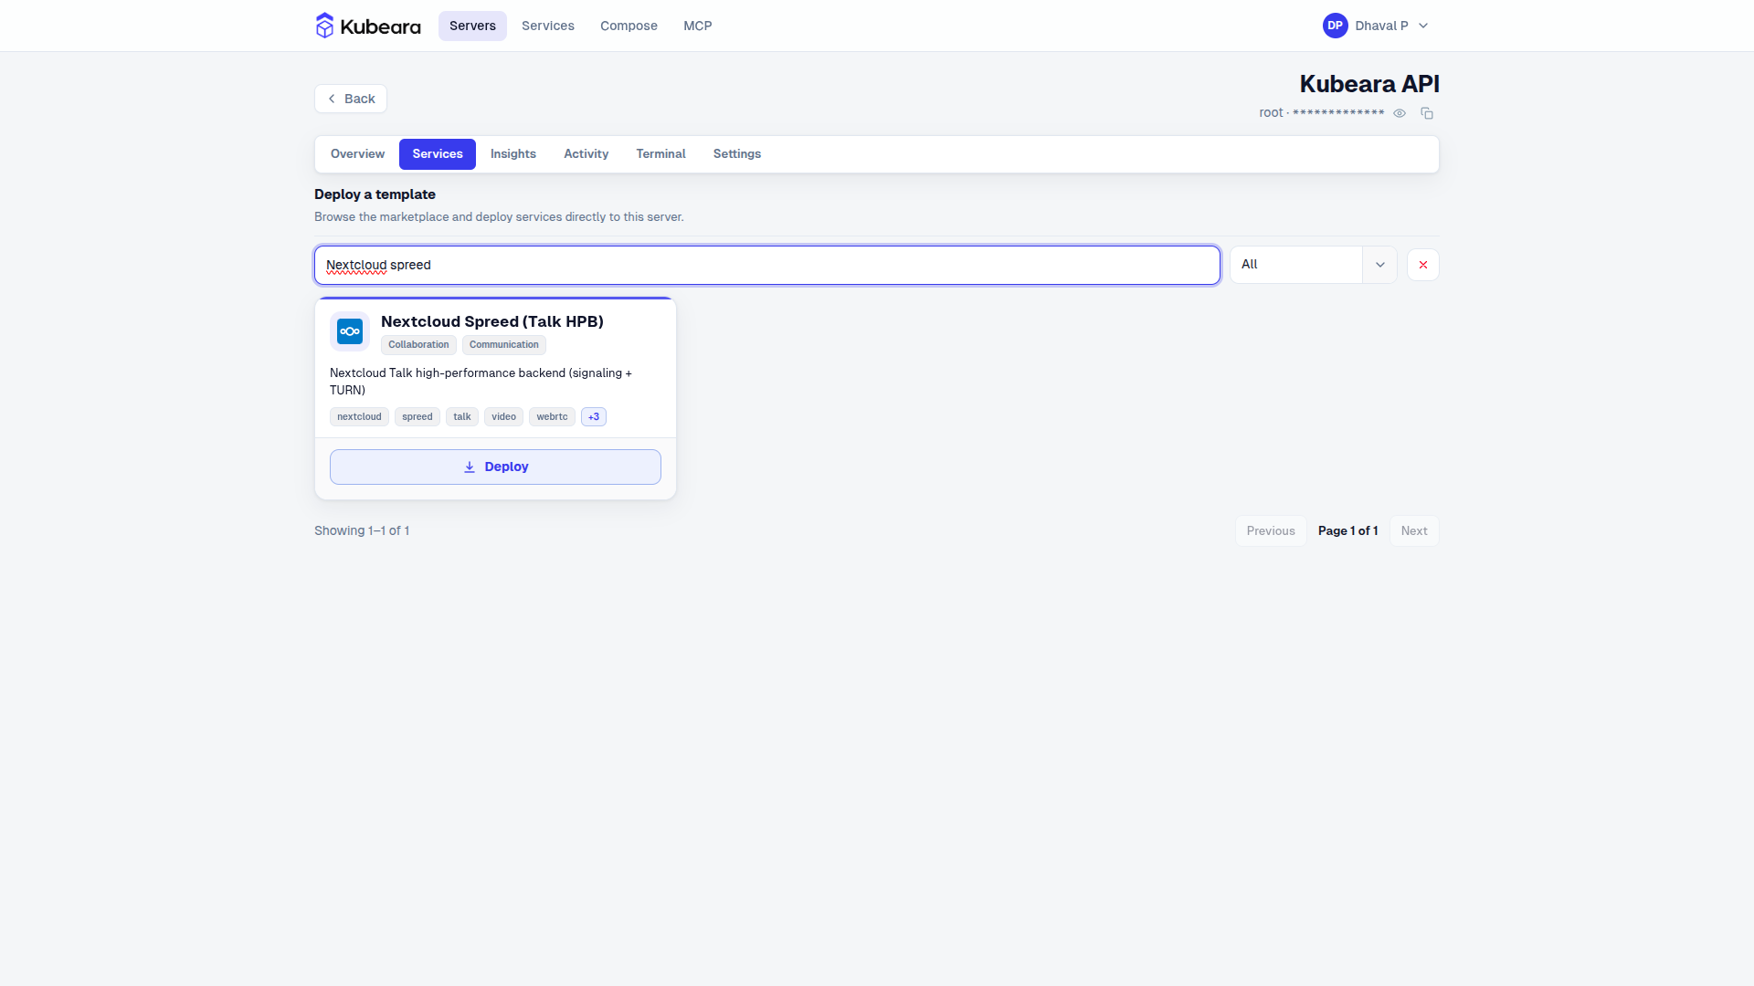Click the Kubeara logo icon
The height and width of the screenshot is (986, 1754).
pos(324,26)
